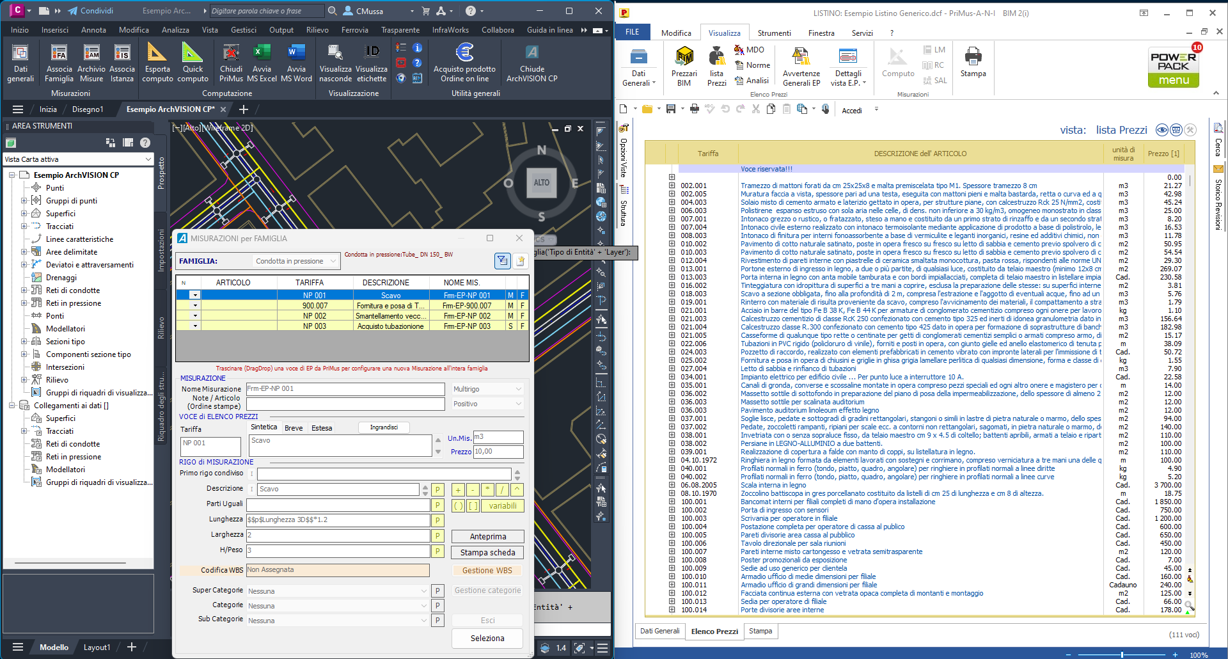1228x659 pixels.
Task: Click Chiude ArchVISION CP icon
Action: coord(531,63)
